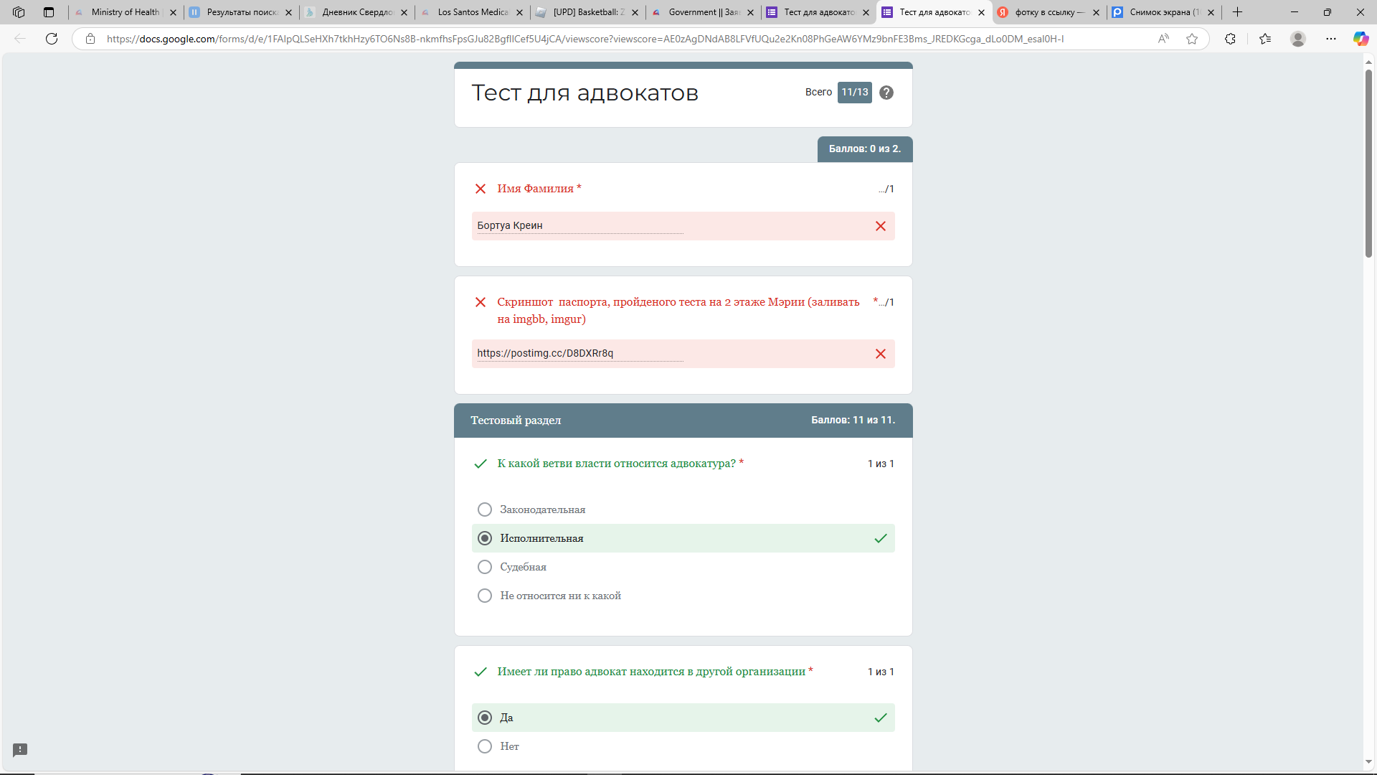Select the Законодательная radio option

(x=485, y=509)
